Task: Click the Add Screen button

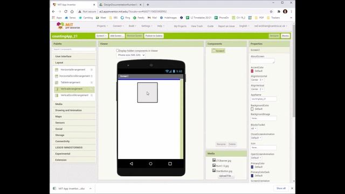Action: point(116,36)
